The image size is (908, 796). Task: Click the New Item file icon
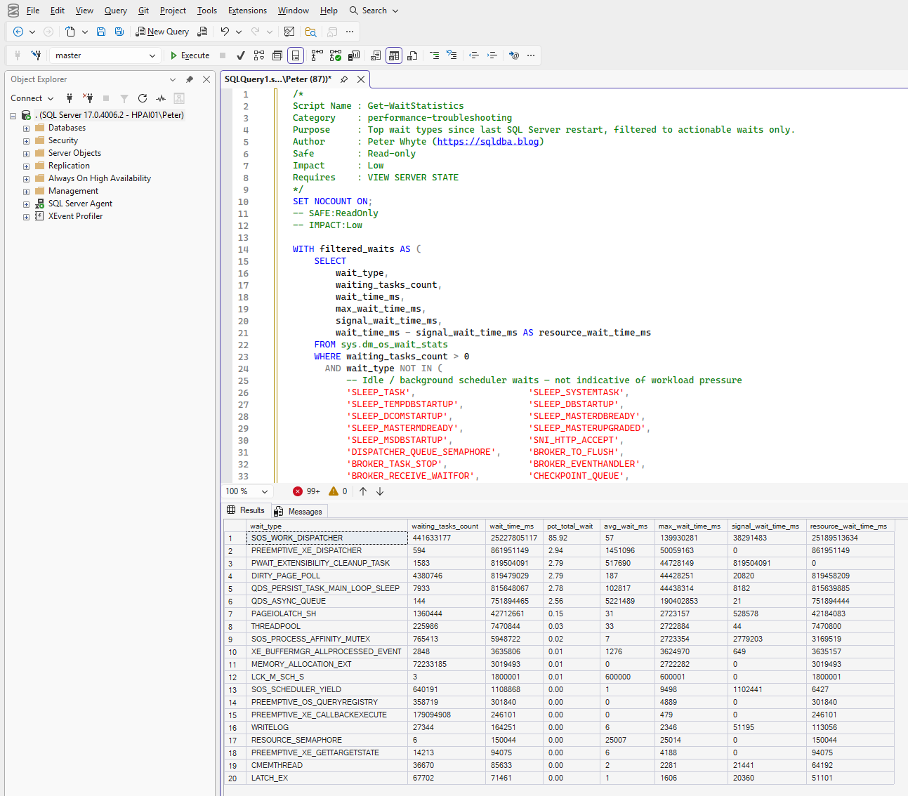click(70, 32)
